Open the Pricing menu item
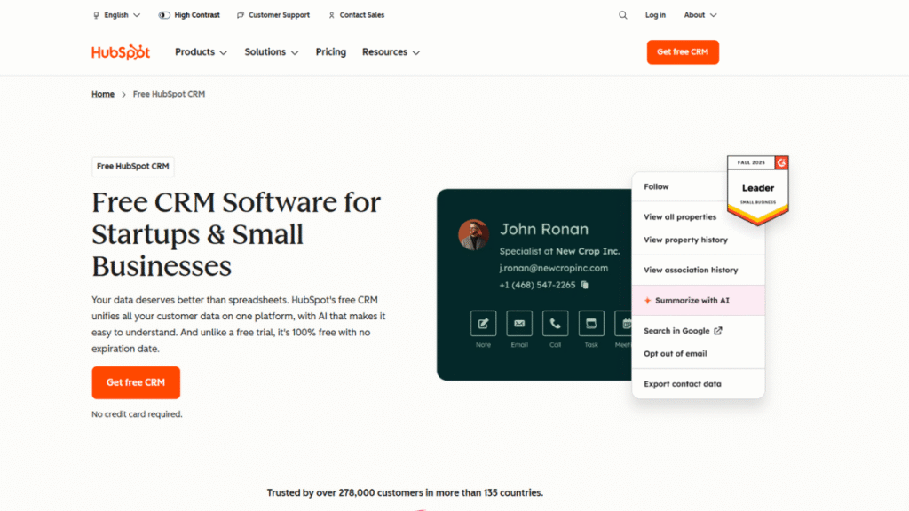This screenshot has height=511, width=909. [x=330, y=51]
